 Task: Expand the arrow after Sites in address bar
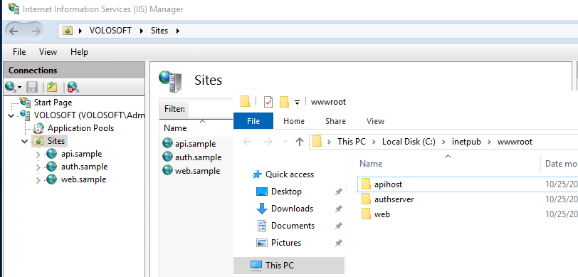178,31
